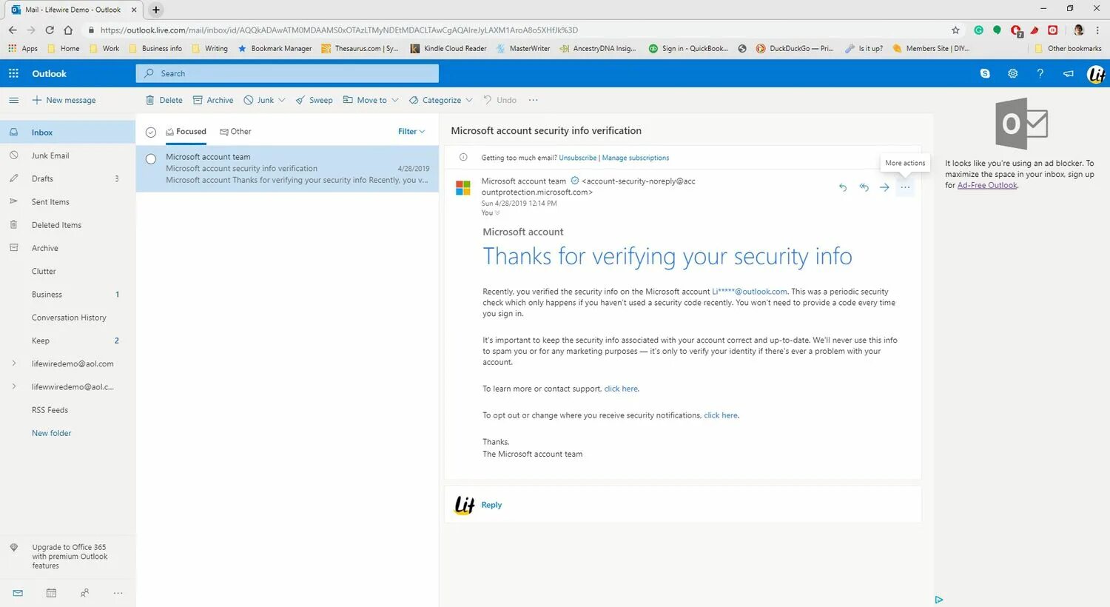Switch to Mail view at the bottom
The height and width of the screenshot is (607, 1110).
(x=18, y=593)
